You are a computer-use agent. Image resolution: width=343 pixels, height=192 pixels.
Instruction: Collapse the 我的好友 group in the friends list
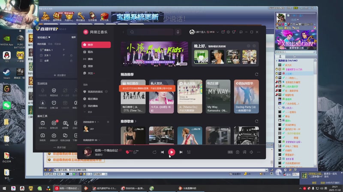(277, 61)
